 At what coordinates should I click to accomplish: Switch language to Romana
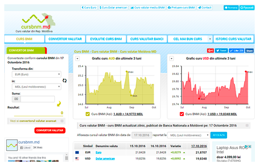[231, 8]
